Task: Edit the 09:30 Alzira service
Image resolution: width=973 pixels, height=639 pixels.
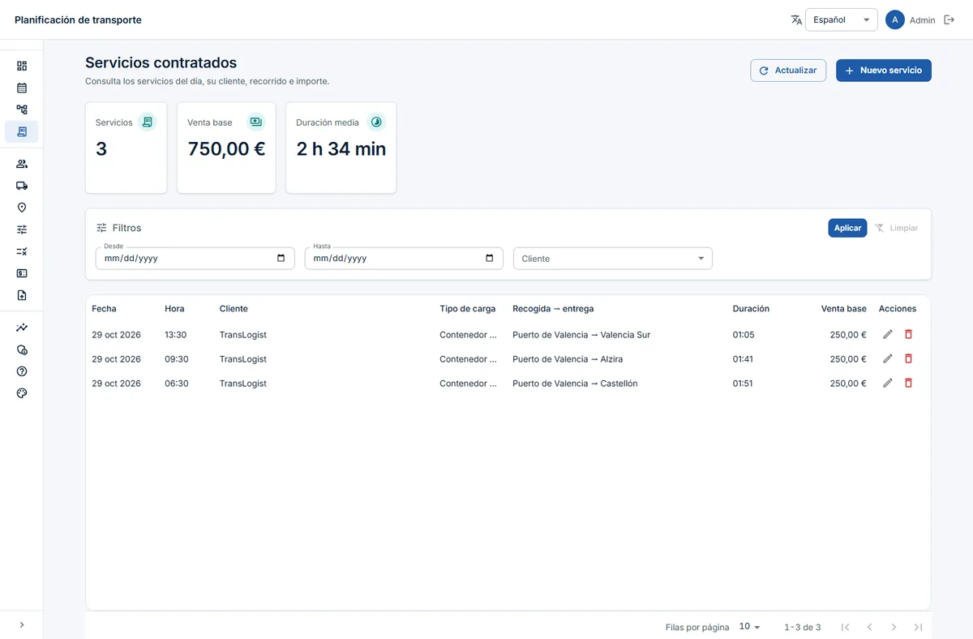Action: coord(888,358)
